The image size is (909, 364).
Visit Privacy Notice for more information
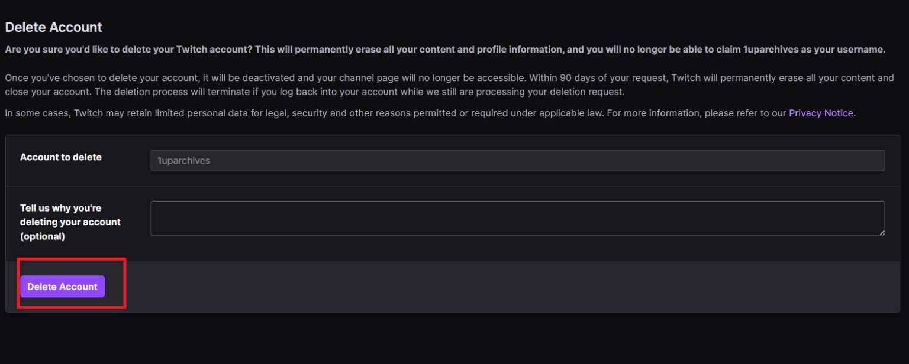point(821,113)
